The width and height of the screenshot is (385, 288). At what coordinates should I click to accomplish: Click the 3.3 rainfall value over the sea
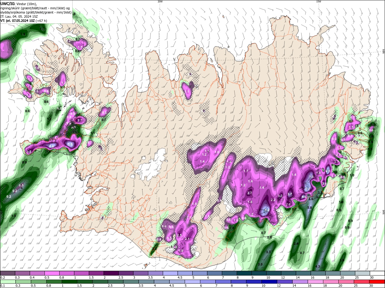click(x=269, y=252)
